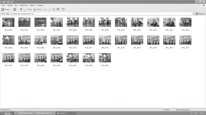Select thumbnail IMG_4962

(x=137, y=22)
